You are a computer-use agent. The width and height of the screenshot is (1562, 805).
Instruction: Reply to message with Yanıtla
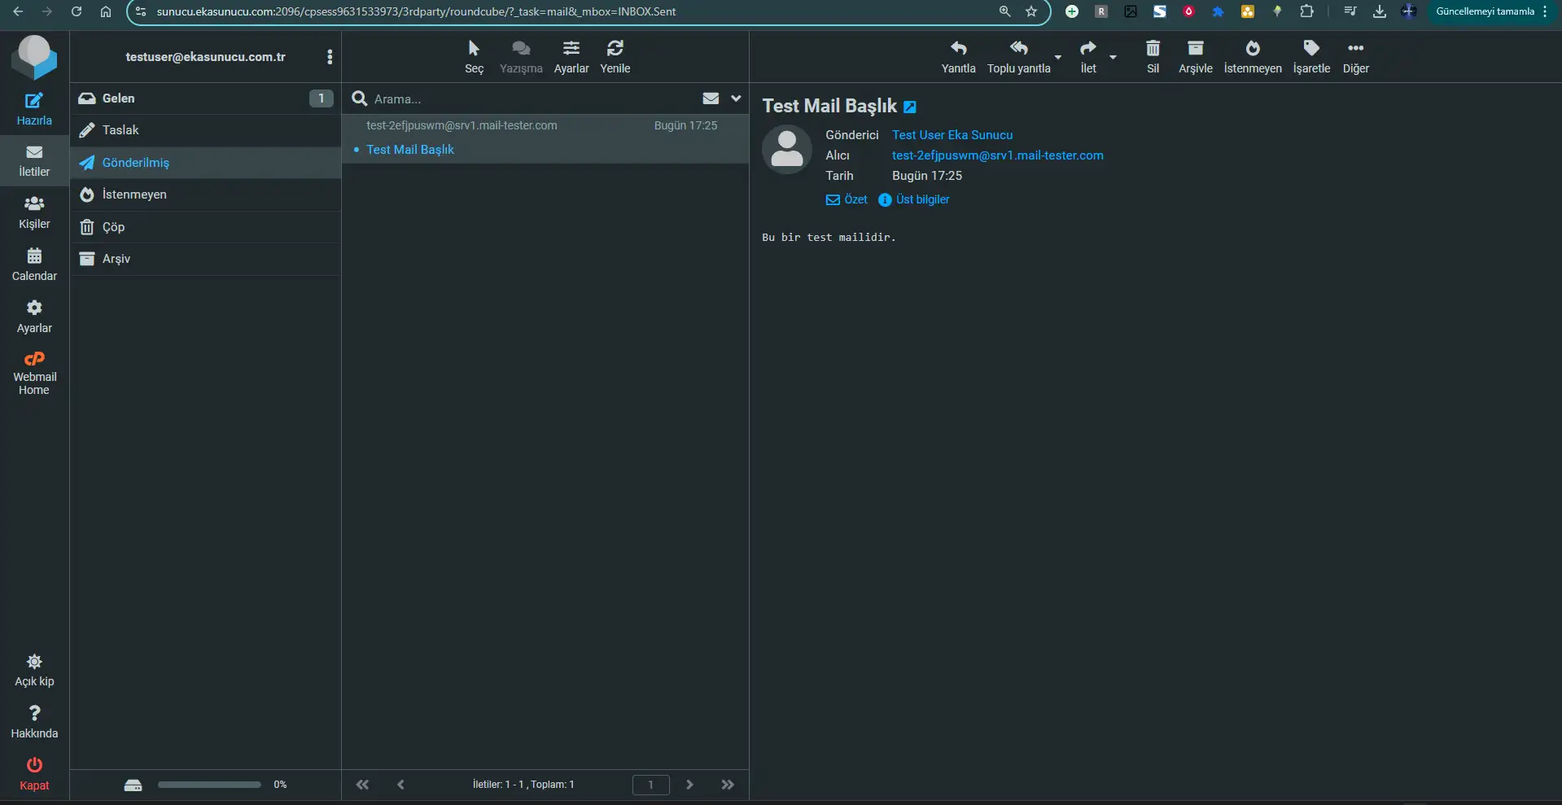(959, 57)
